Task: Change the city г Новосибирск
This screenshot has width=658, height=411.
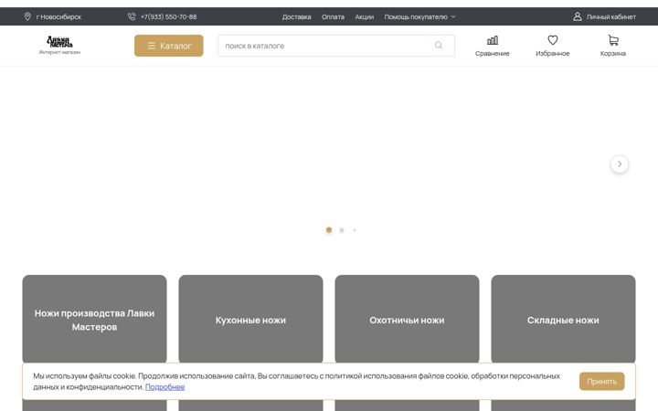Action: pos(58,16)
